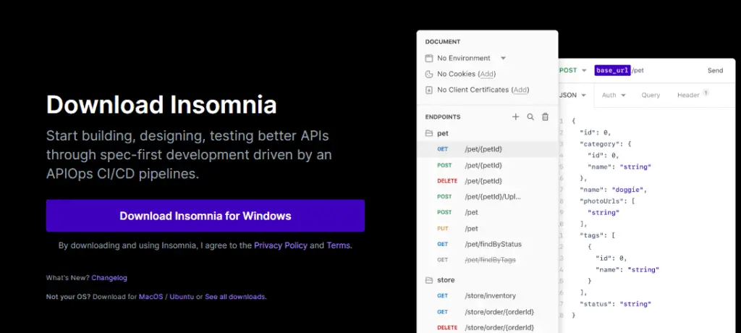
Task: Select DELETE /store/order/{orderId} endpoint
Action: (x=487, y=327)
